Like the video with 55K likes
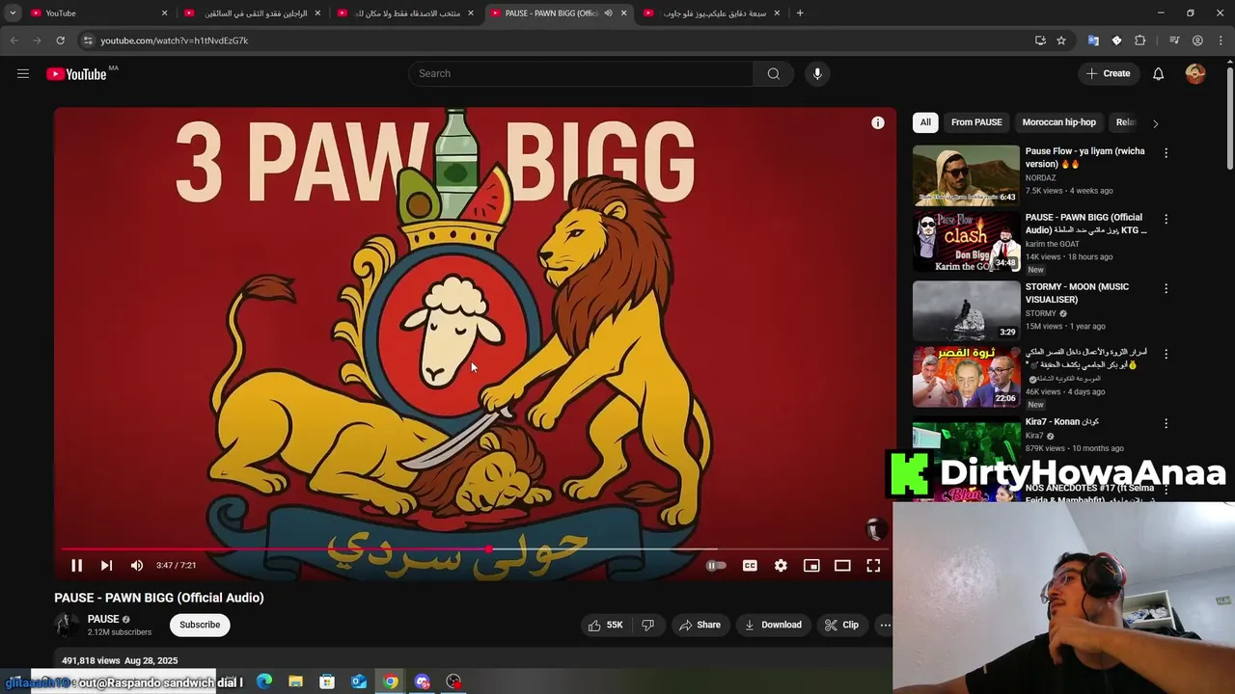This screenshot has height=694, width=1235. click(606, 625)
